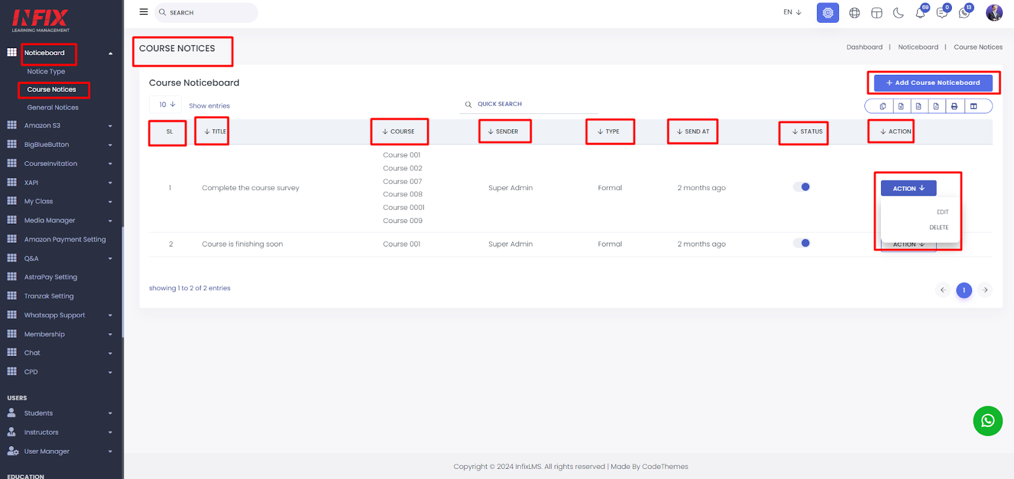Choose DELETE from the action menu
This screenshot has height=479, width=1014.
(x=939, y=227)
